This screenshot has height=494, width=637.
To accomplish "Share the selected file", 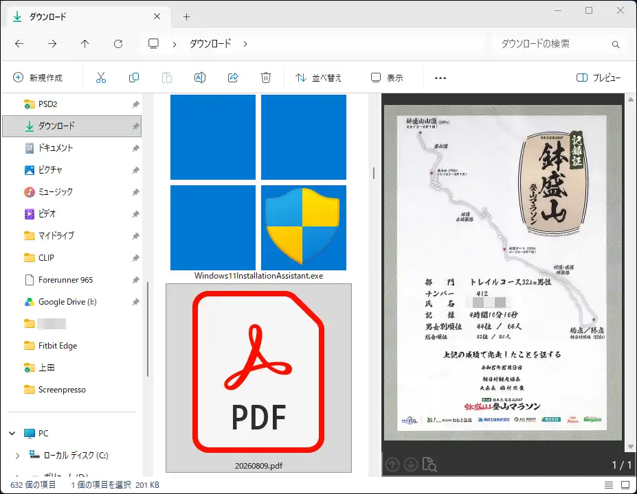I will point(233,78).
